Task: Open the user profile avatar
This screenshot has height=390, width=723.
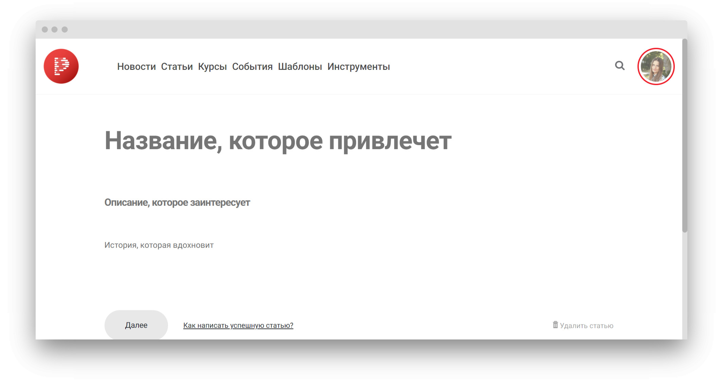Action: [656, 66]
